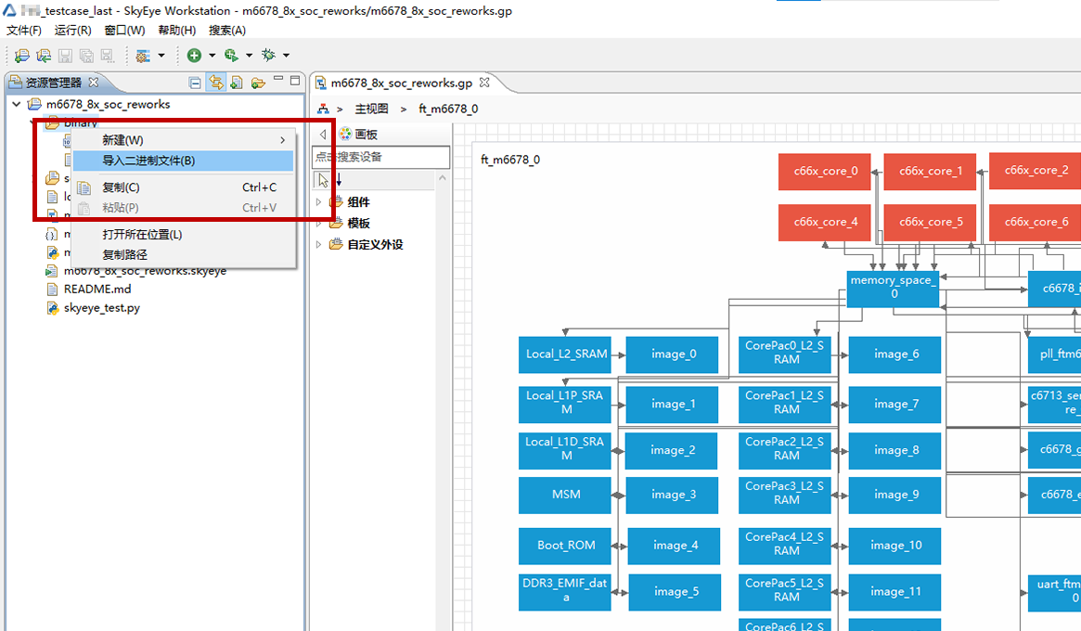Screen dimensions: 1081x631
Task: Choose 打开所在位置(L) from context menu
Action: click(x=184, y=235)
